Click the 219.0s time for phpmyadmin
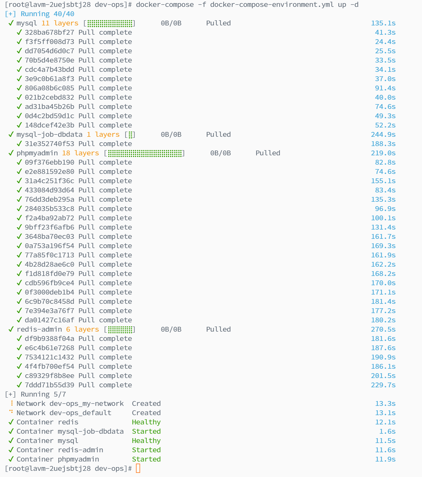Screen dimensions: 422x477 click(x=383, y=153)
